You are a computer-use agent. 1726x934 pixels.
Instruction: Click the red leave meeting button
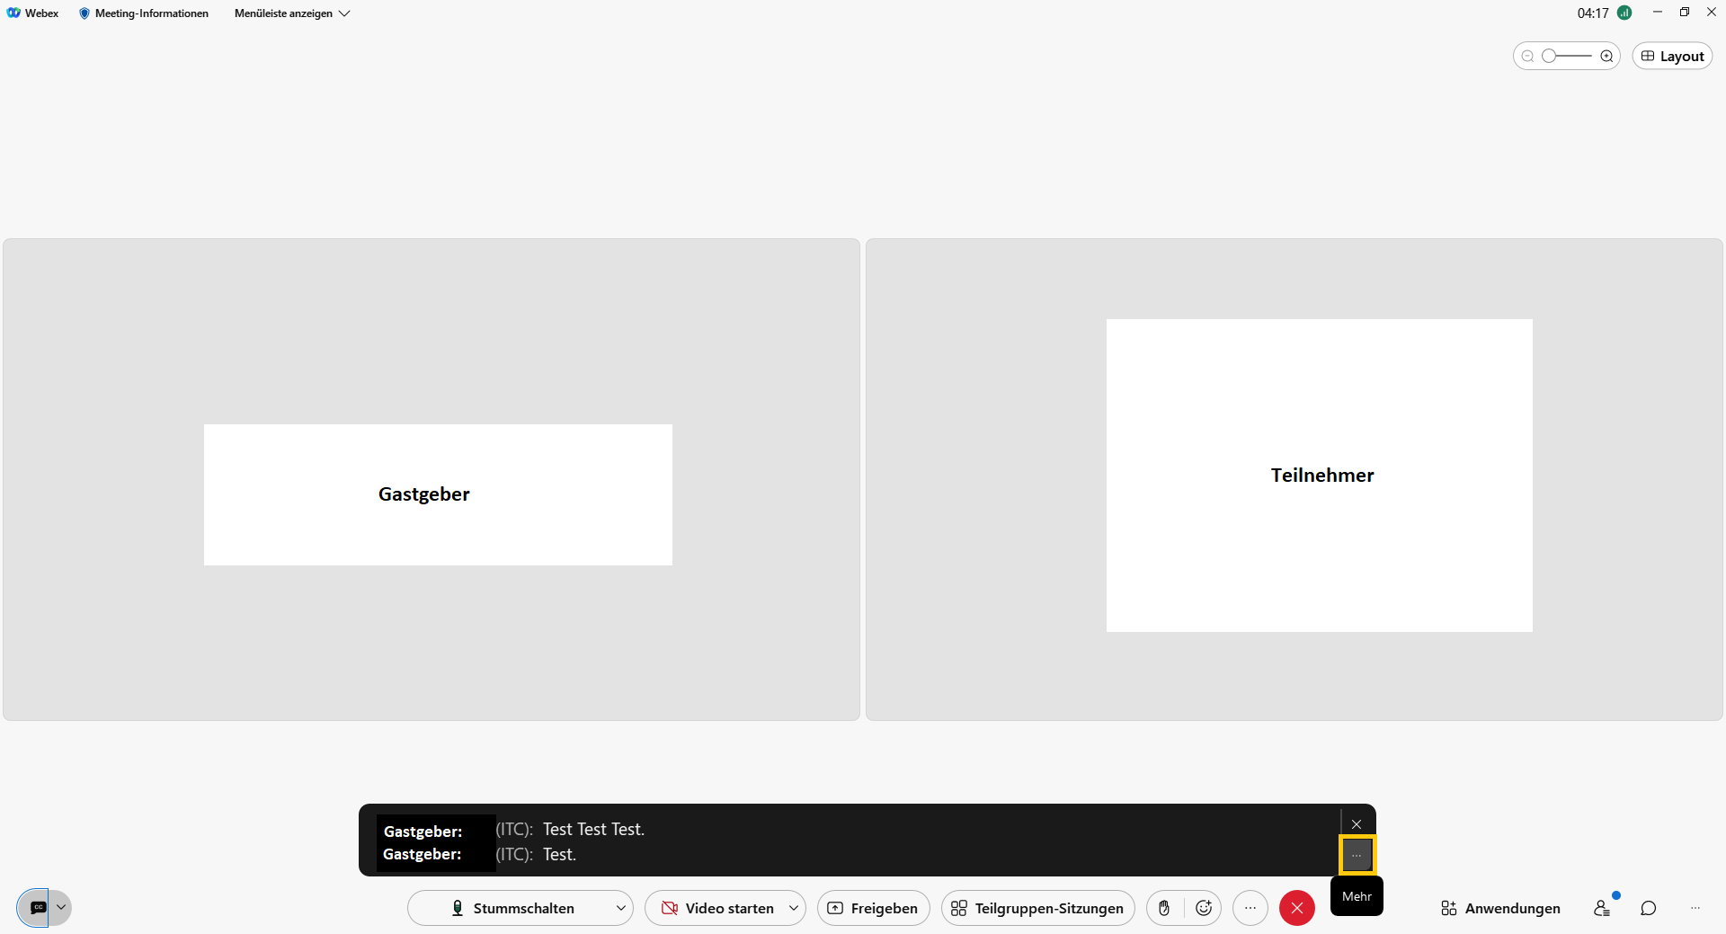[1296, 908]
